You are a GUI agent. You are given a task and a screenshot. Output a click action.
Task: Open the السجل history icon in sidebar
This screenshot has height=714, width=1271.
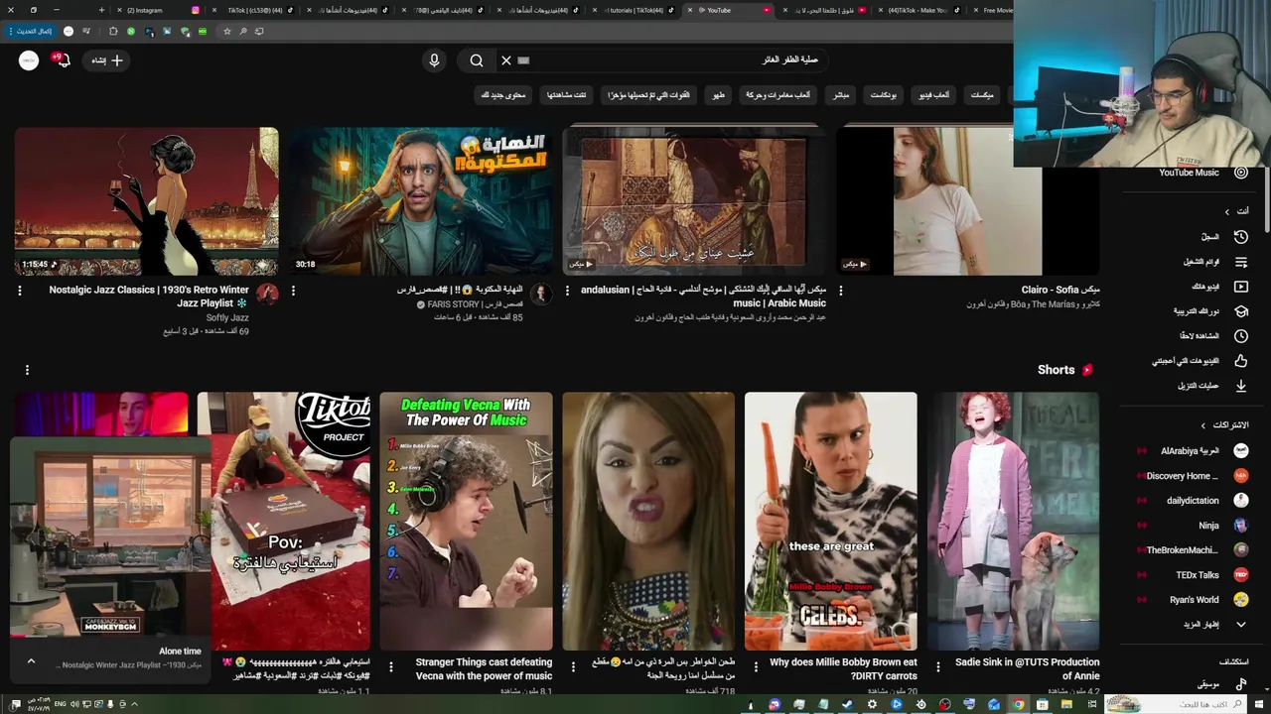(x=1240, y=237)
